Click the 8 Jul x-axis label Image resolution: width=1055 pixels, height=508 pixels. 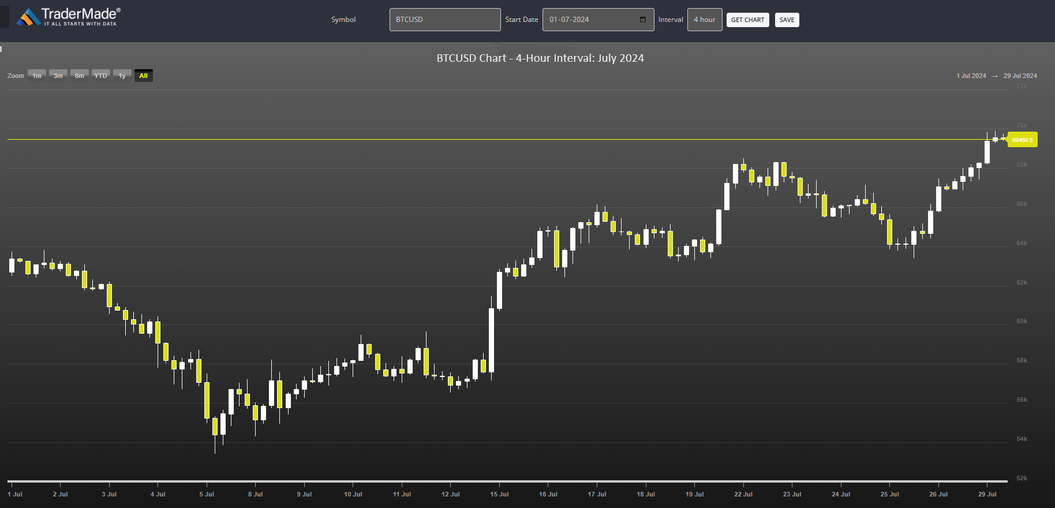tap(256, 494)
